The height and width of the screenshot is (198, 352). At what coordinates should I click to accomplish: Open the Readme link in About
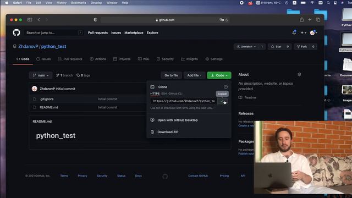[248, 97]
